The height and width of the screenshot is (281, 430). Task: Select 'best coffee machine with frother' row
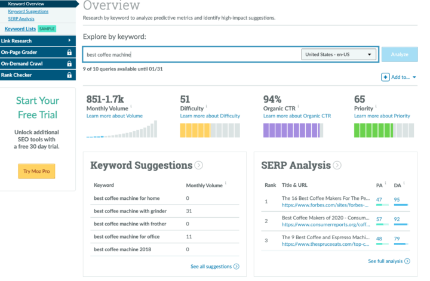(x=165, y=224)
